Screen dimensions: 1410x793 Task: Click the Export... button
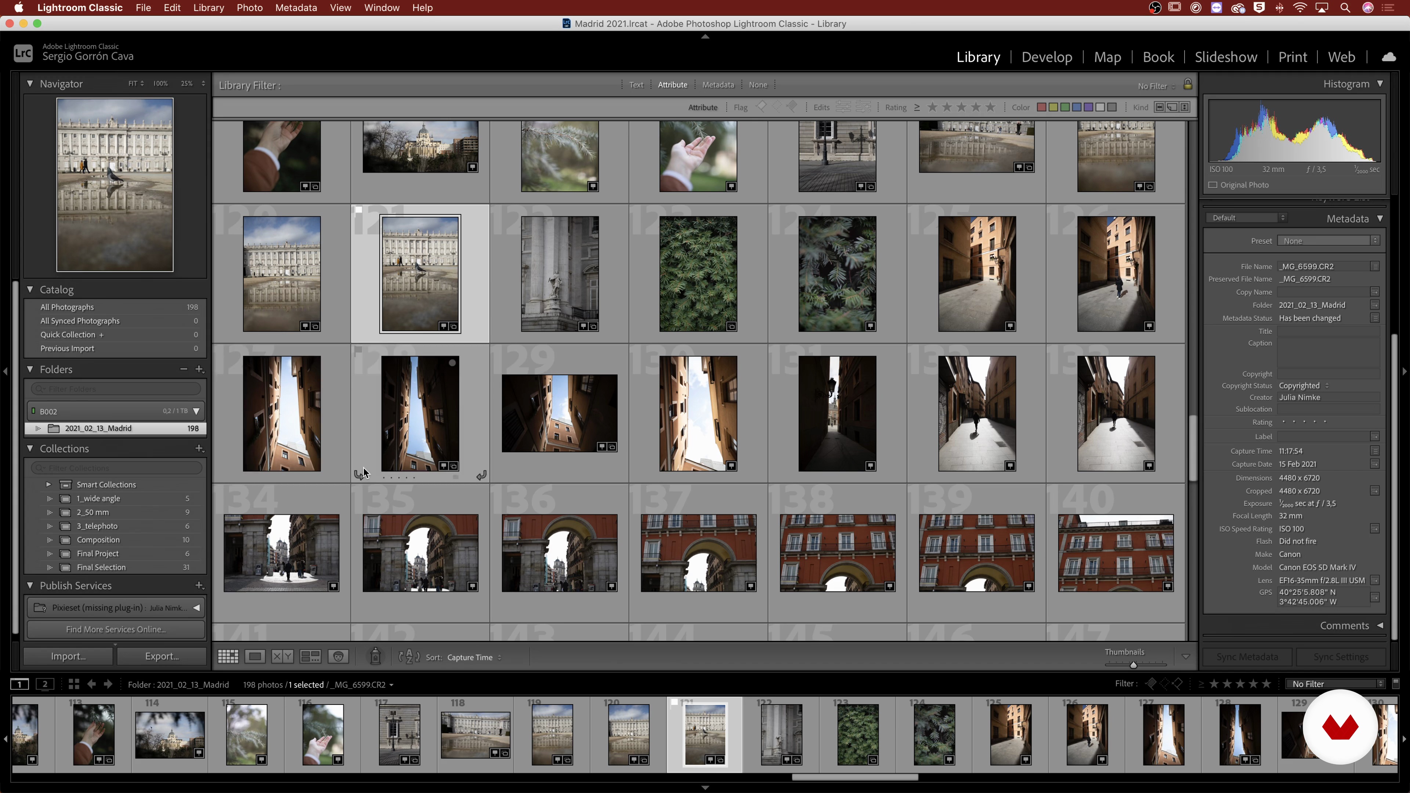click(x=162, y=656)
